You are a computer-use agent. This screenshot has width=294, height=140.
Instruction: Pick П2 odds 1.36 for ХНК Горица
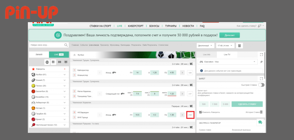[172, 115]
